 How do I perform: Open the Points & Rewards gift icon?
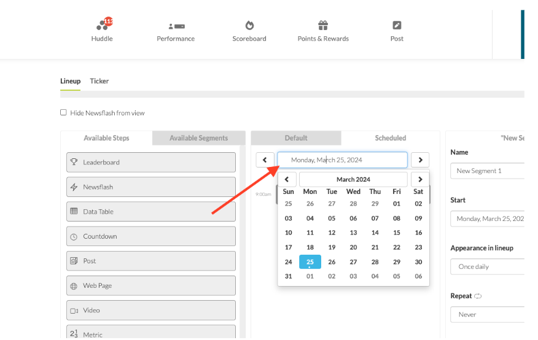point(323,25)
